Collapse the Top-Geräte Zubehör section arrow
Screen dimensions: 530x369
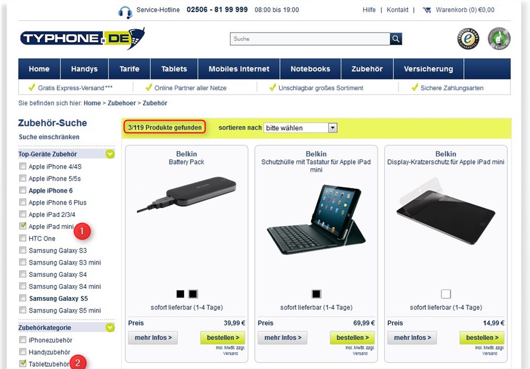pyautogui.click(x=110, y=154)
